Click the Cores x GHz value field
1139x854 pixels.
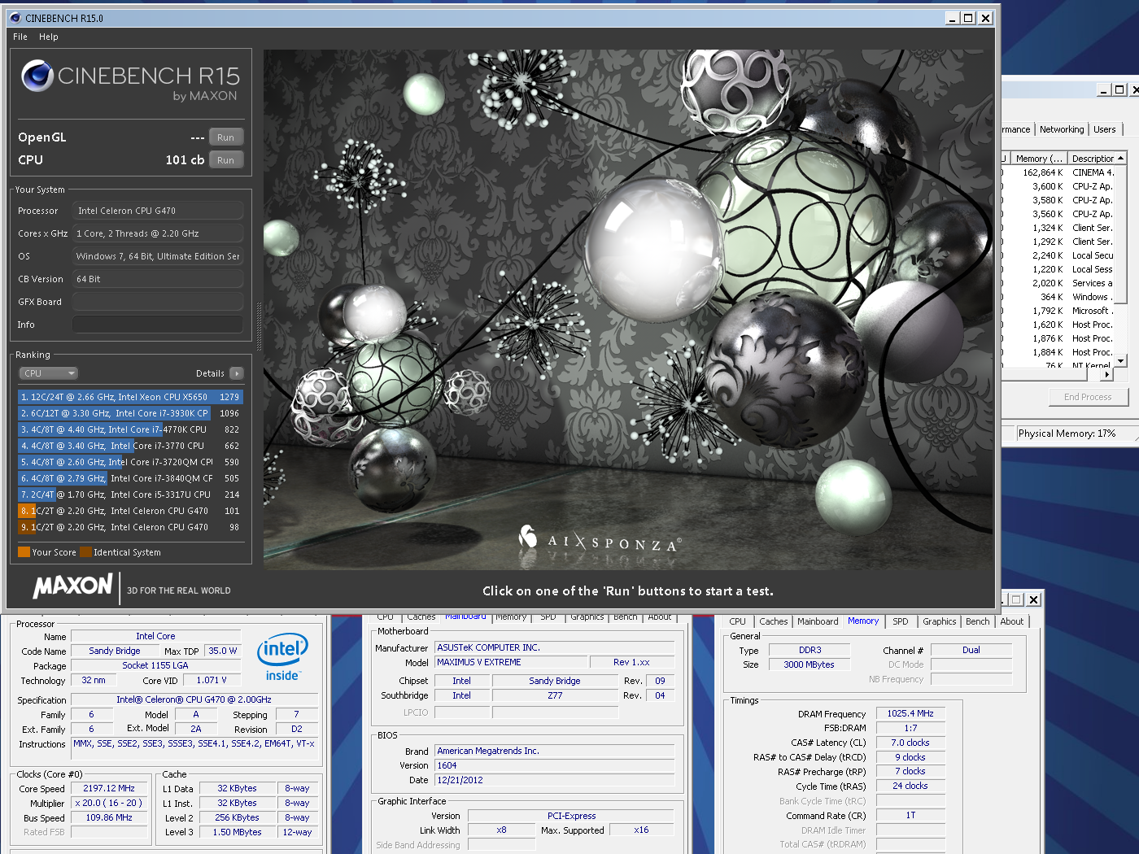tap(158, 233)
